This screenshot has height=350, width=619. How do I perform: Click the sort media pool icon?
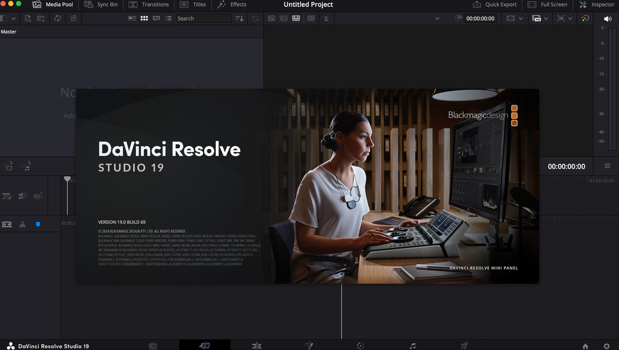(x=239, y=18)
